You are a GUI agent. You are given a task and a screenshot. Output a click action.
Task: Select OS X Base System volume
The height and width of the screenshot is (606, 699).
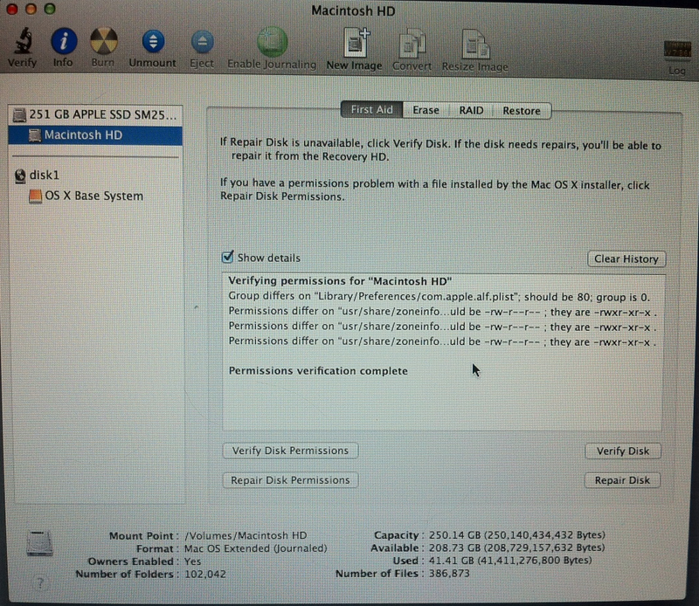86,196
